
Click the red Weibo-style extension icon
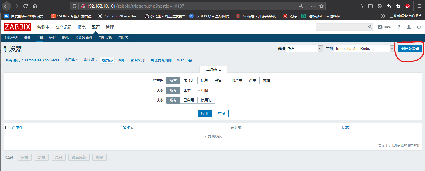407,6
